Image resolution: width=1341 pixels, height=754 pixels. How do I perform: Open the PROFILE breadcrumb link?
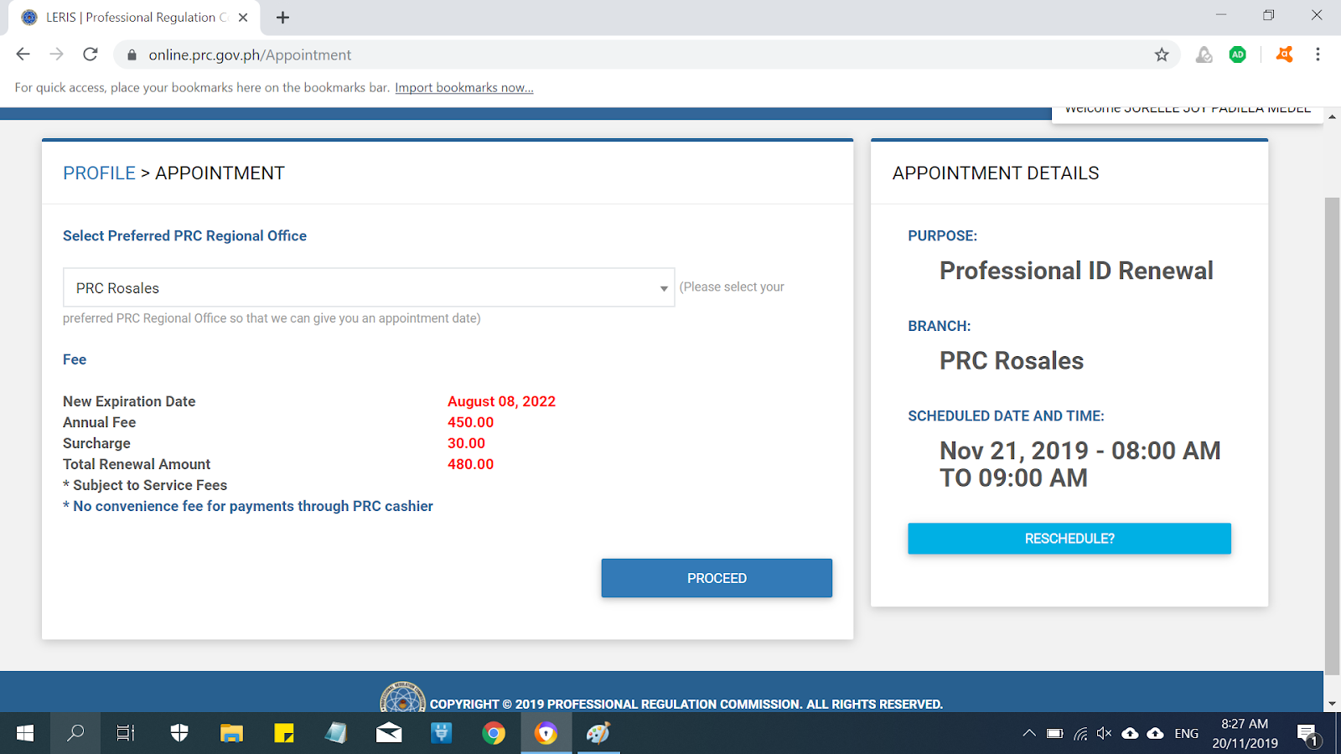99,173
